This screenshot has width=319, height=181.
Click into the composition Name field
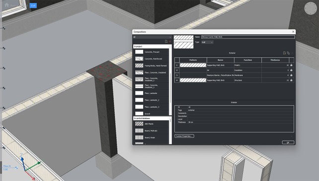(x=248, y=37)
